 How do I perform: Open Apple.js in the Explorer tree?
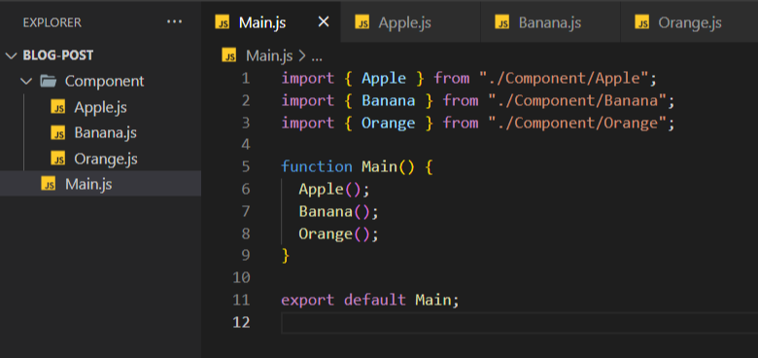(100, 107)
